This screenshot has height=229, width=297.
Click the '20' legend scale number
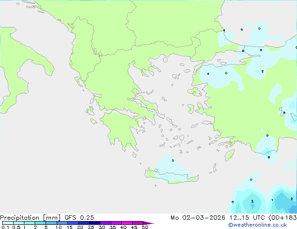pyautogui.click(x=80, y=227)
